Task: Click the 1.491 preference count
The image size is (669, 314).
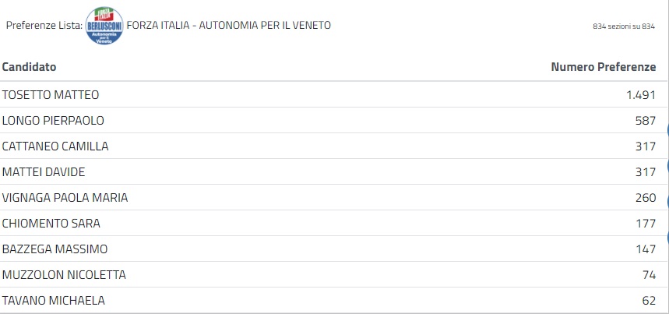Action: coord(641,95)
